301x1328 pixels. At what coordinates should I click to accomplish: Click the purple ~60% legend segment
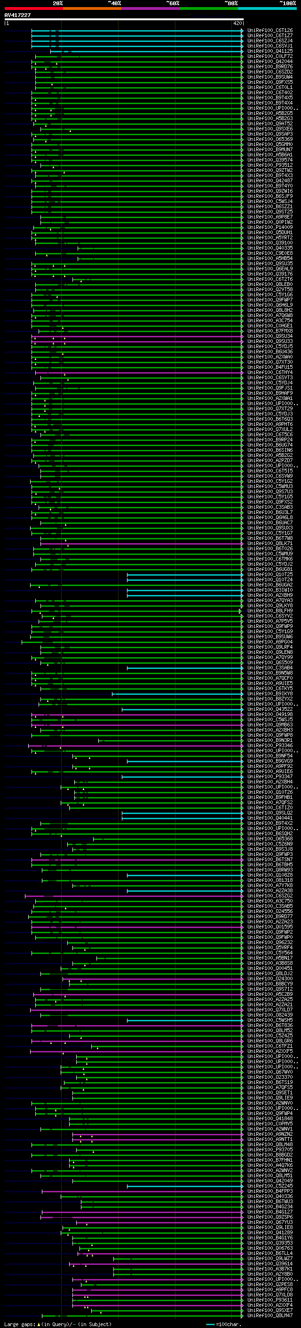click(151, 9)
